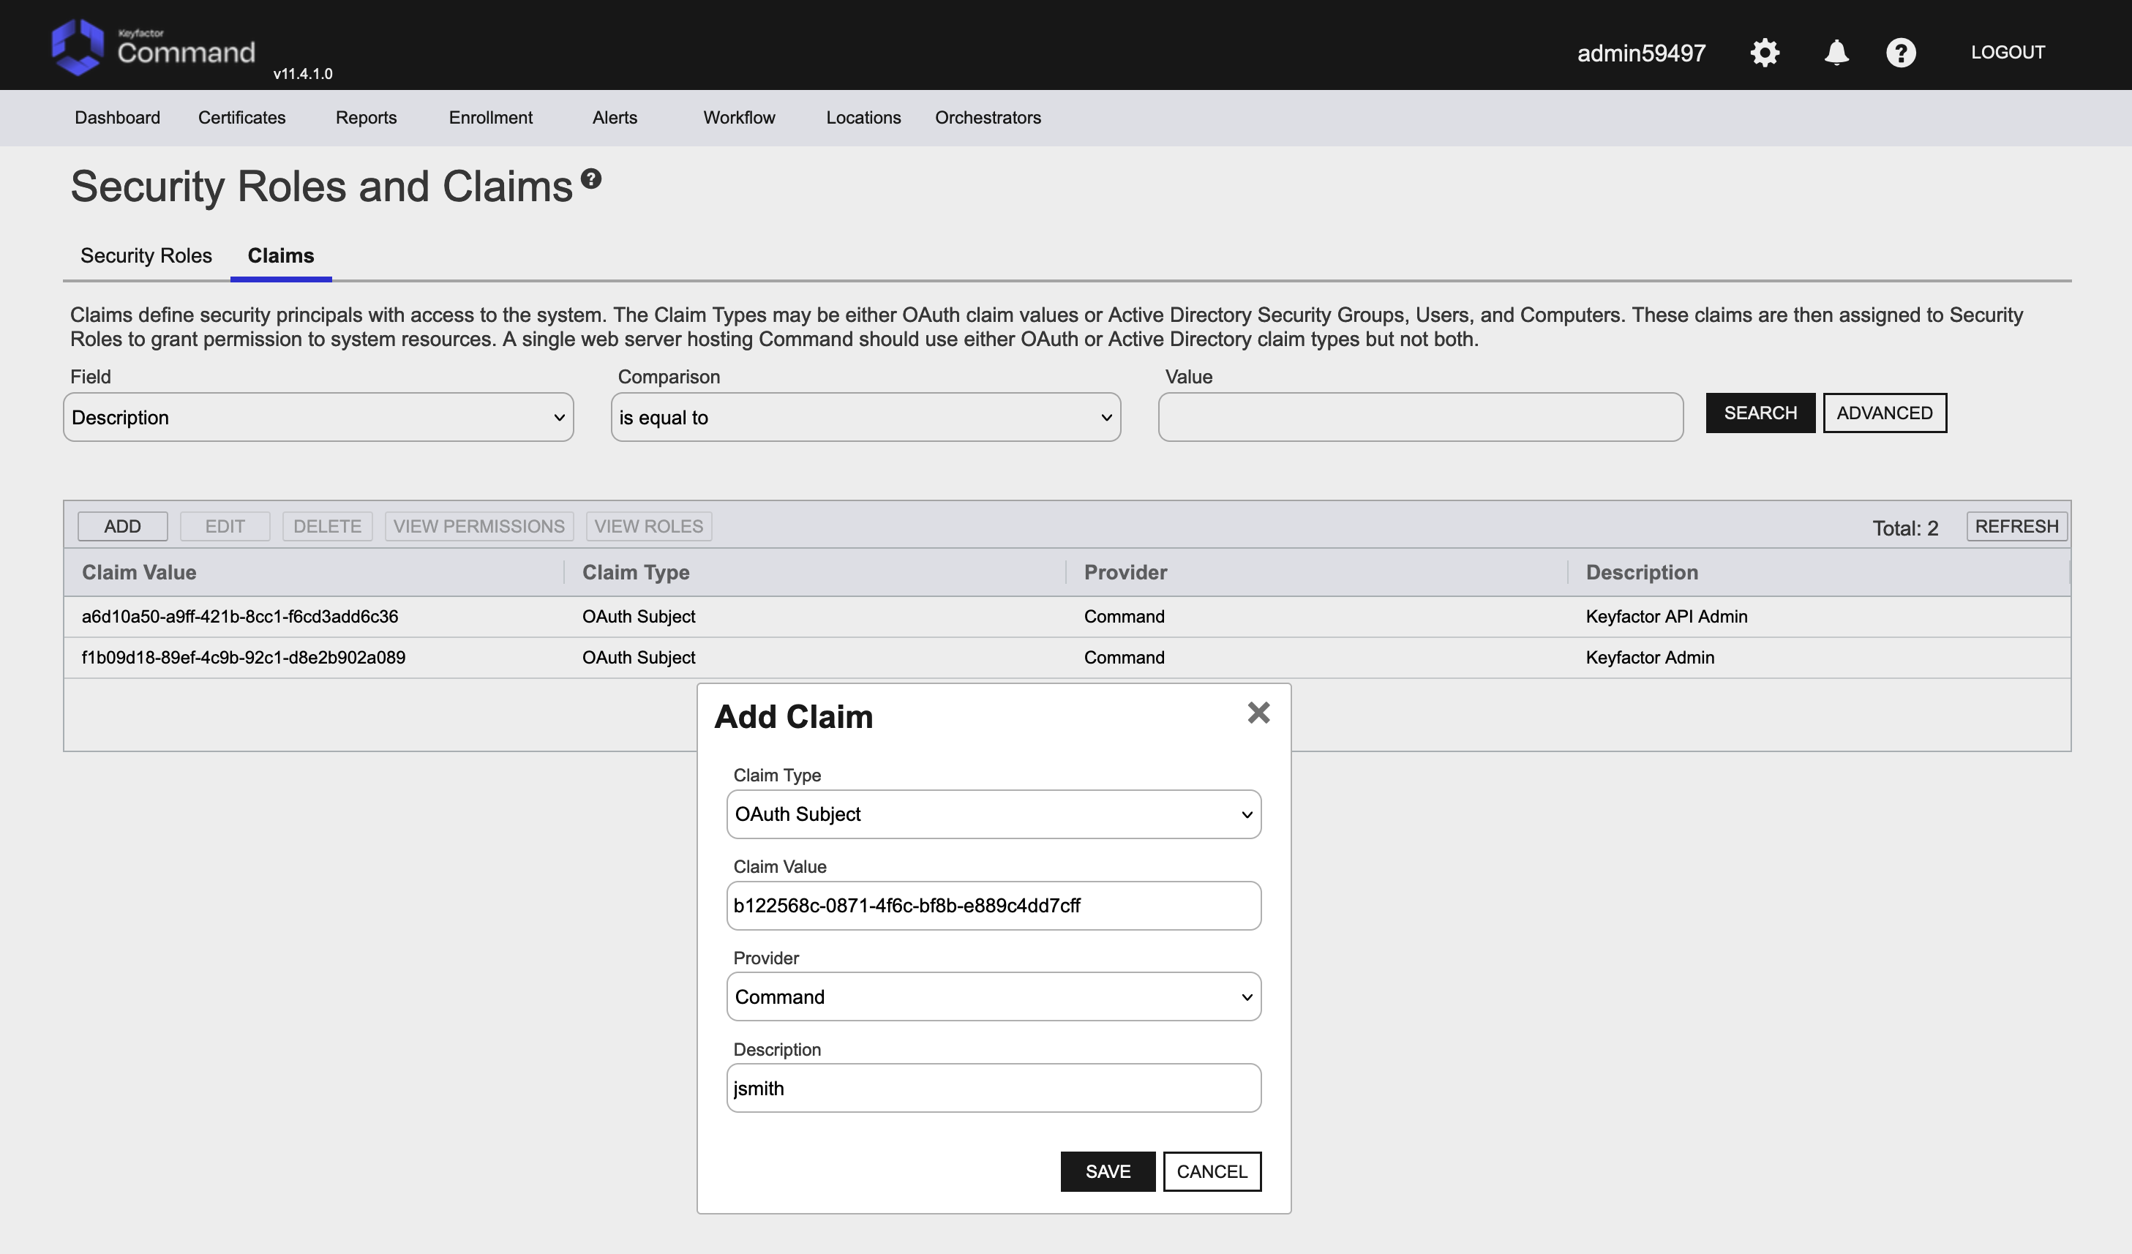The image size is (2132, 1254).
Task: Expand the Provider dropdown in dialog
Action: (994, 996)
